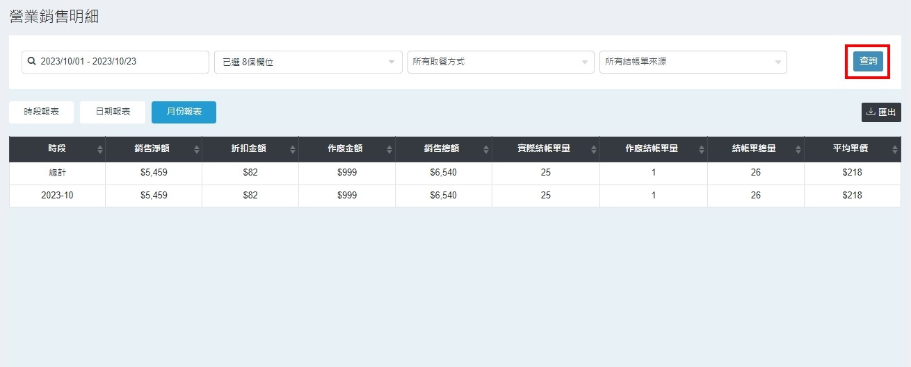Image resolution: width=911 pixels, height=367 pixels.
Task: Sort by 折扣金額 column sort icon
Action: [293, 150]
